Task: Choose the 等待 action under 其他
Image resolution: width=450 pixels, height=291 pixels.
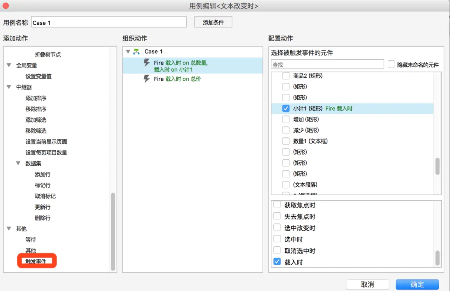Action: point(31,239)
